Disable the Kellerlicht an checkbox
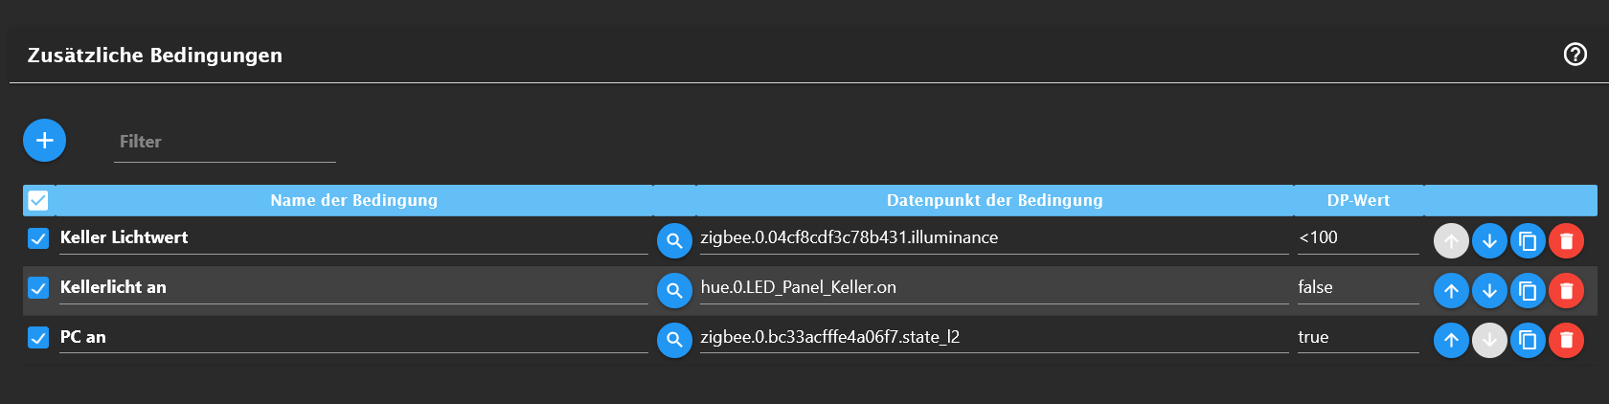This screenshot has height=404, width=1609. pyautogui.click(x=38, y=287)
